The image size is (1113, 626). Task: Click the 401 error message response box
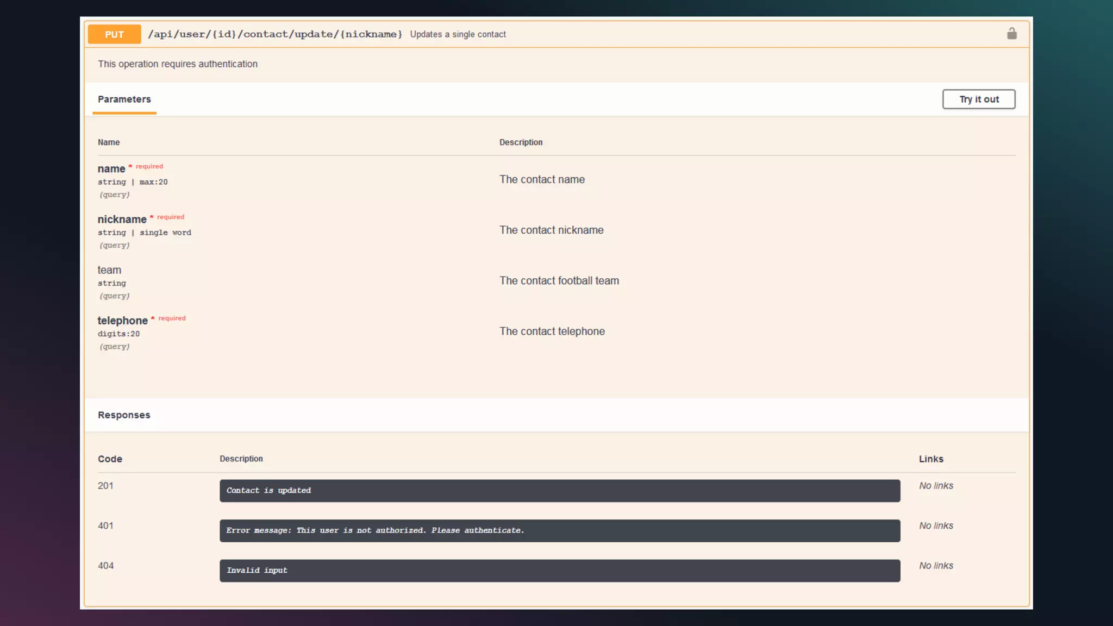coord(559,530)
